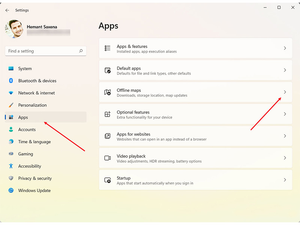Click 'Downloads, storage location, map updates' text
Viewport: 300px width, 225px height.
point(152,95)
